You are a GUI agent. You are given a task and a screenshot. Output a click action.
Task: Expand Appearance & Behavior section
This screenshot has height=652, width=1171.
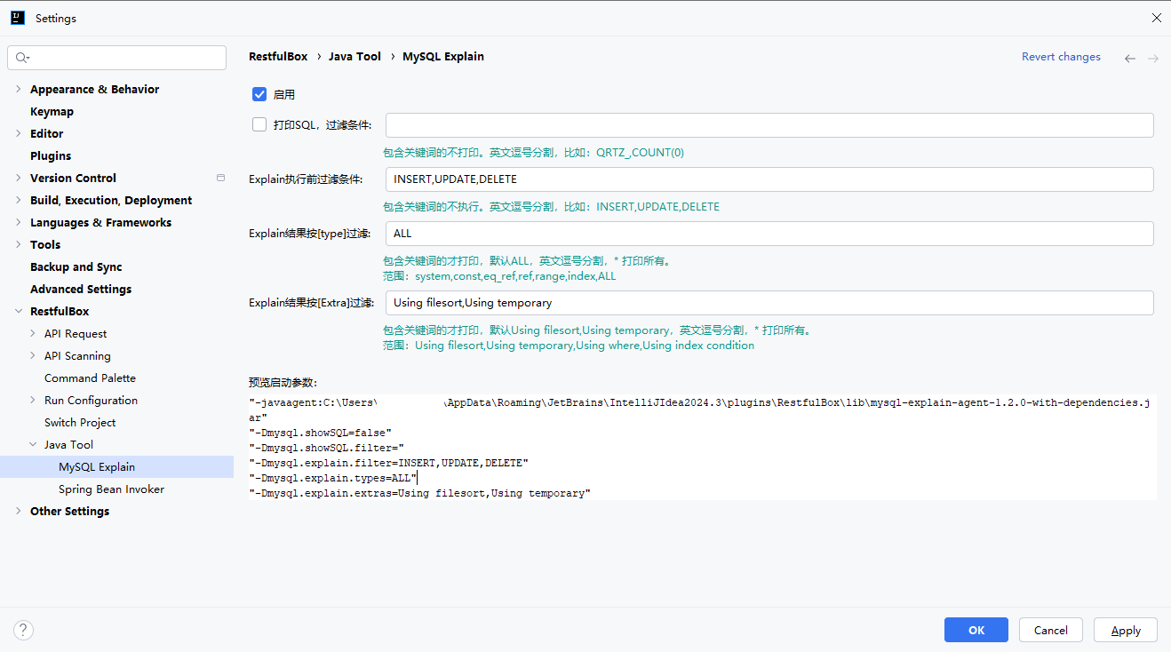19,89
